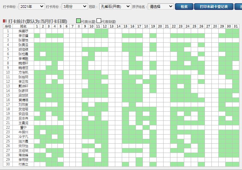Screen dimensions: 242x170
Task: Click sequence number 21 in the 序号 column
Action: click(x=8, y=123)
